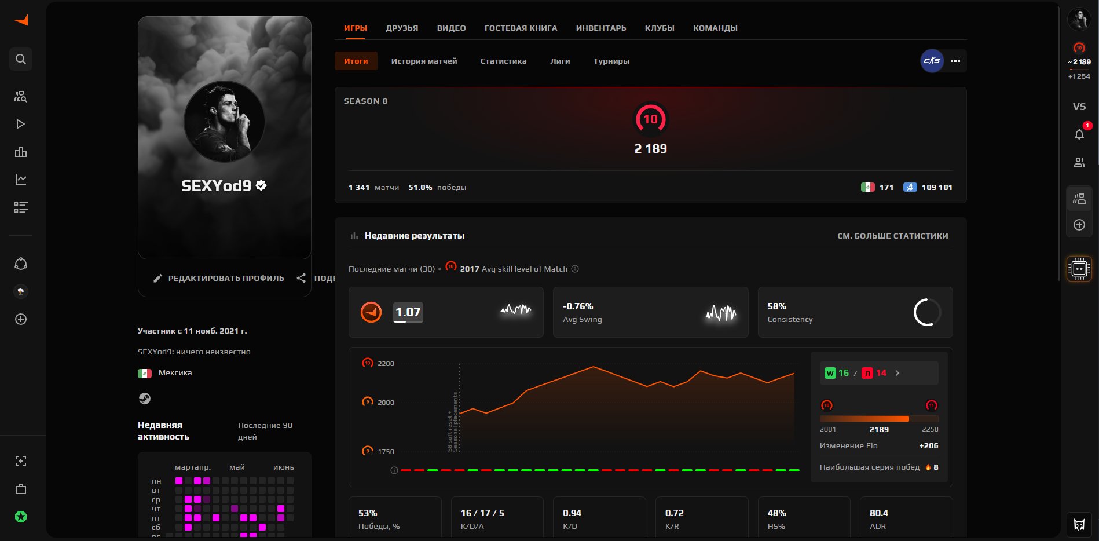Click the 80.4 ADR stat card
Screen dimensions: 1099x541
906,518
